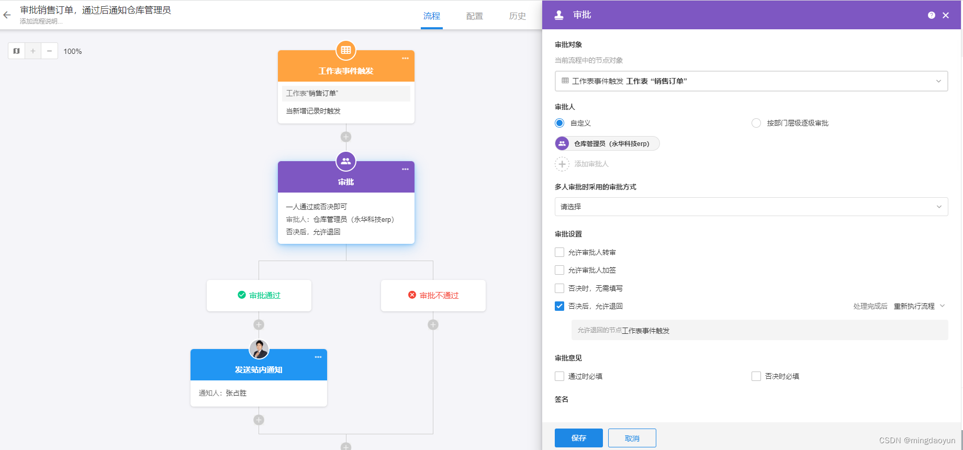Viewport: 963px width, 450px height.
Task: Click the 审批不通过 branch card
Action: point(433,296)
